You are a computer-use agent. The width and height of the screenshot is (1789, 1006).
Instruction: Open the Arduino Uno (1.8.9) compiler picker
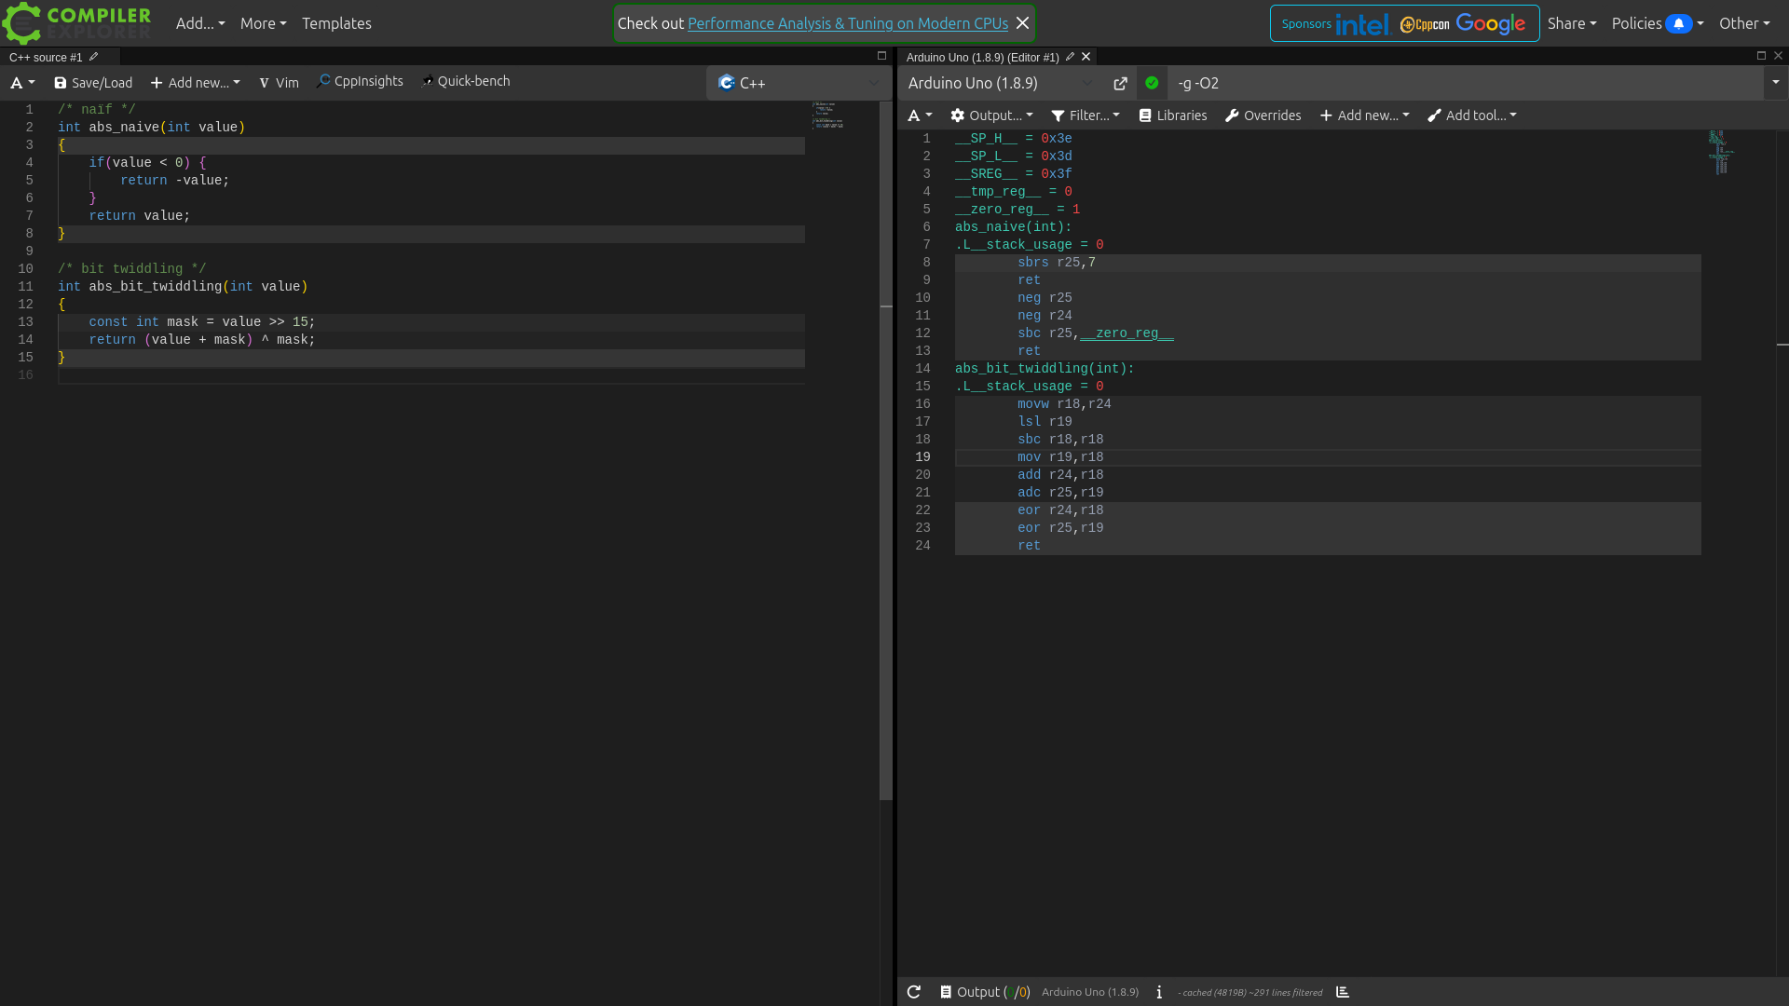pos(1001,83)
